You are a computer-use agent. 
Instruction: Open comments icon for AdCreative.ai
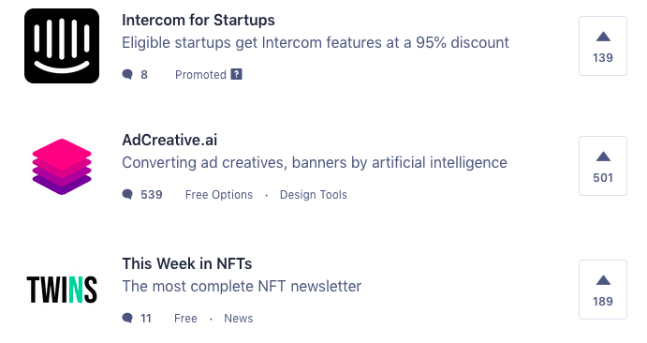(x=127, y=194)
